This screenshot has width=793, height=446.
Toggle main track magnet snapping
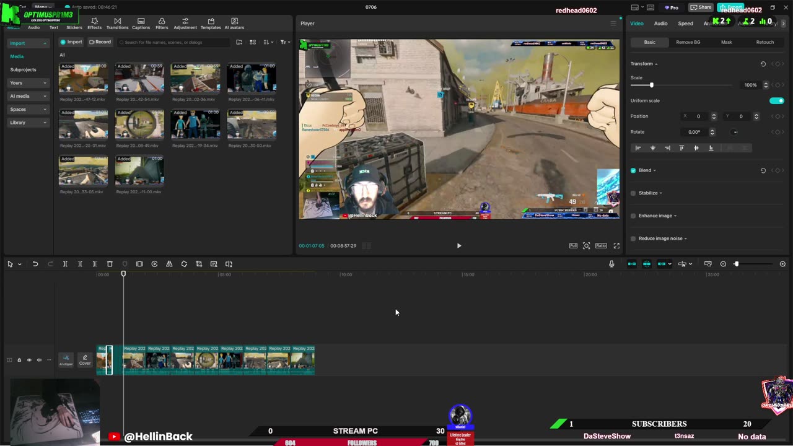point(631,264)
